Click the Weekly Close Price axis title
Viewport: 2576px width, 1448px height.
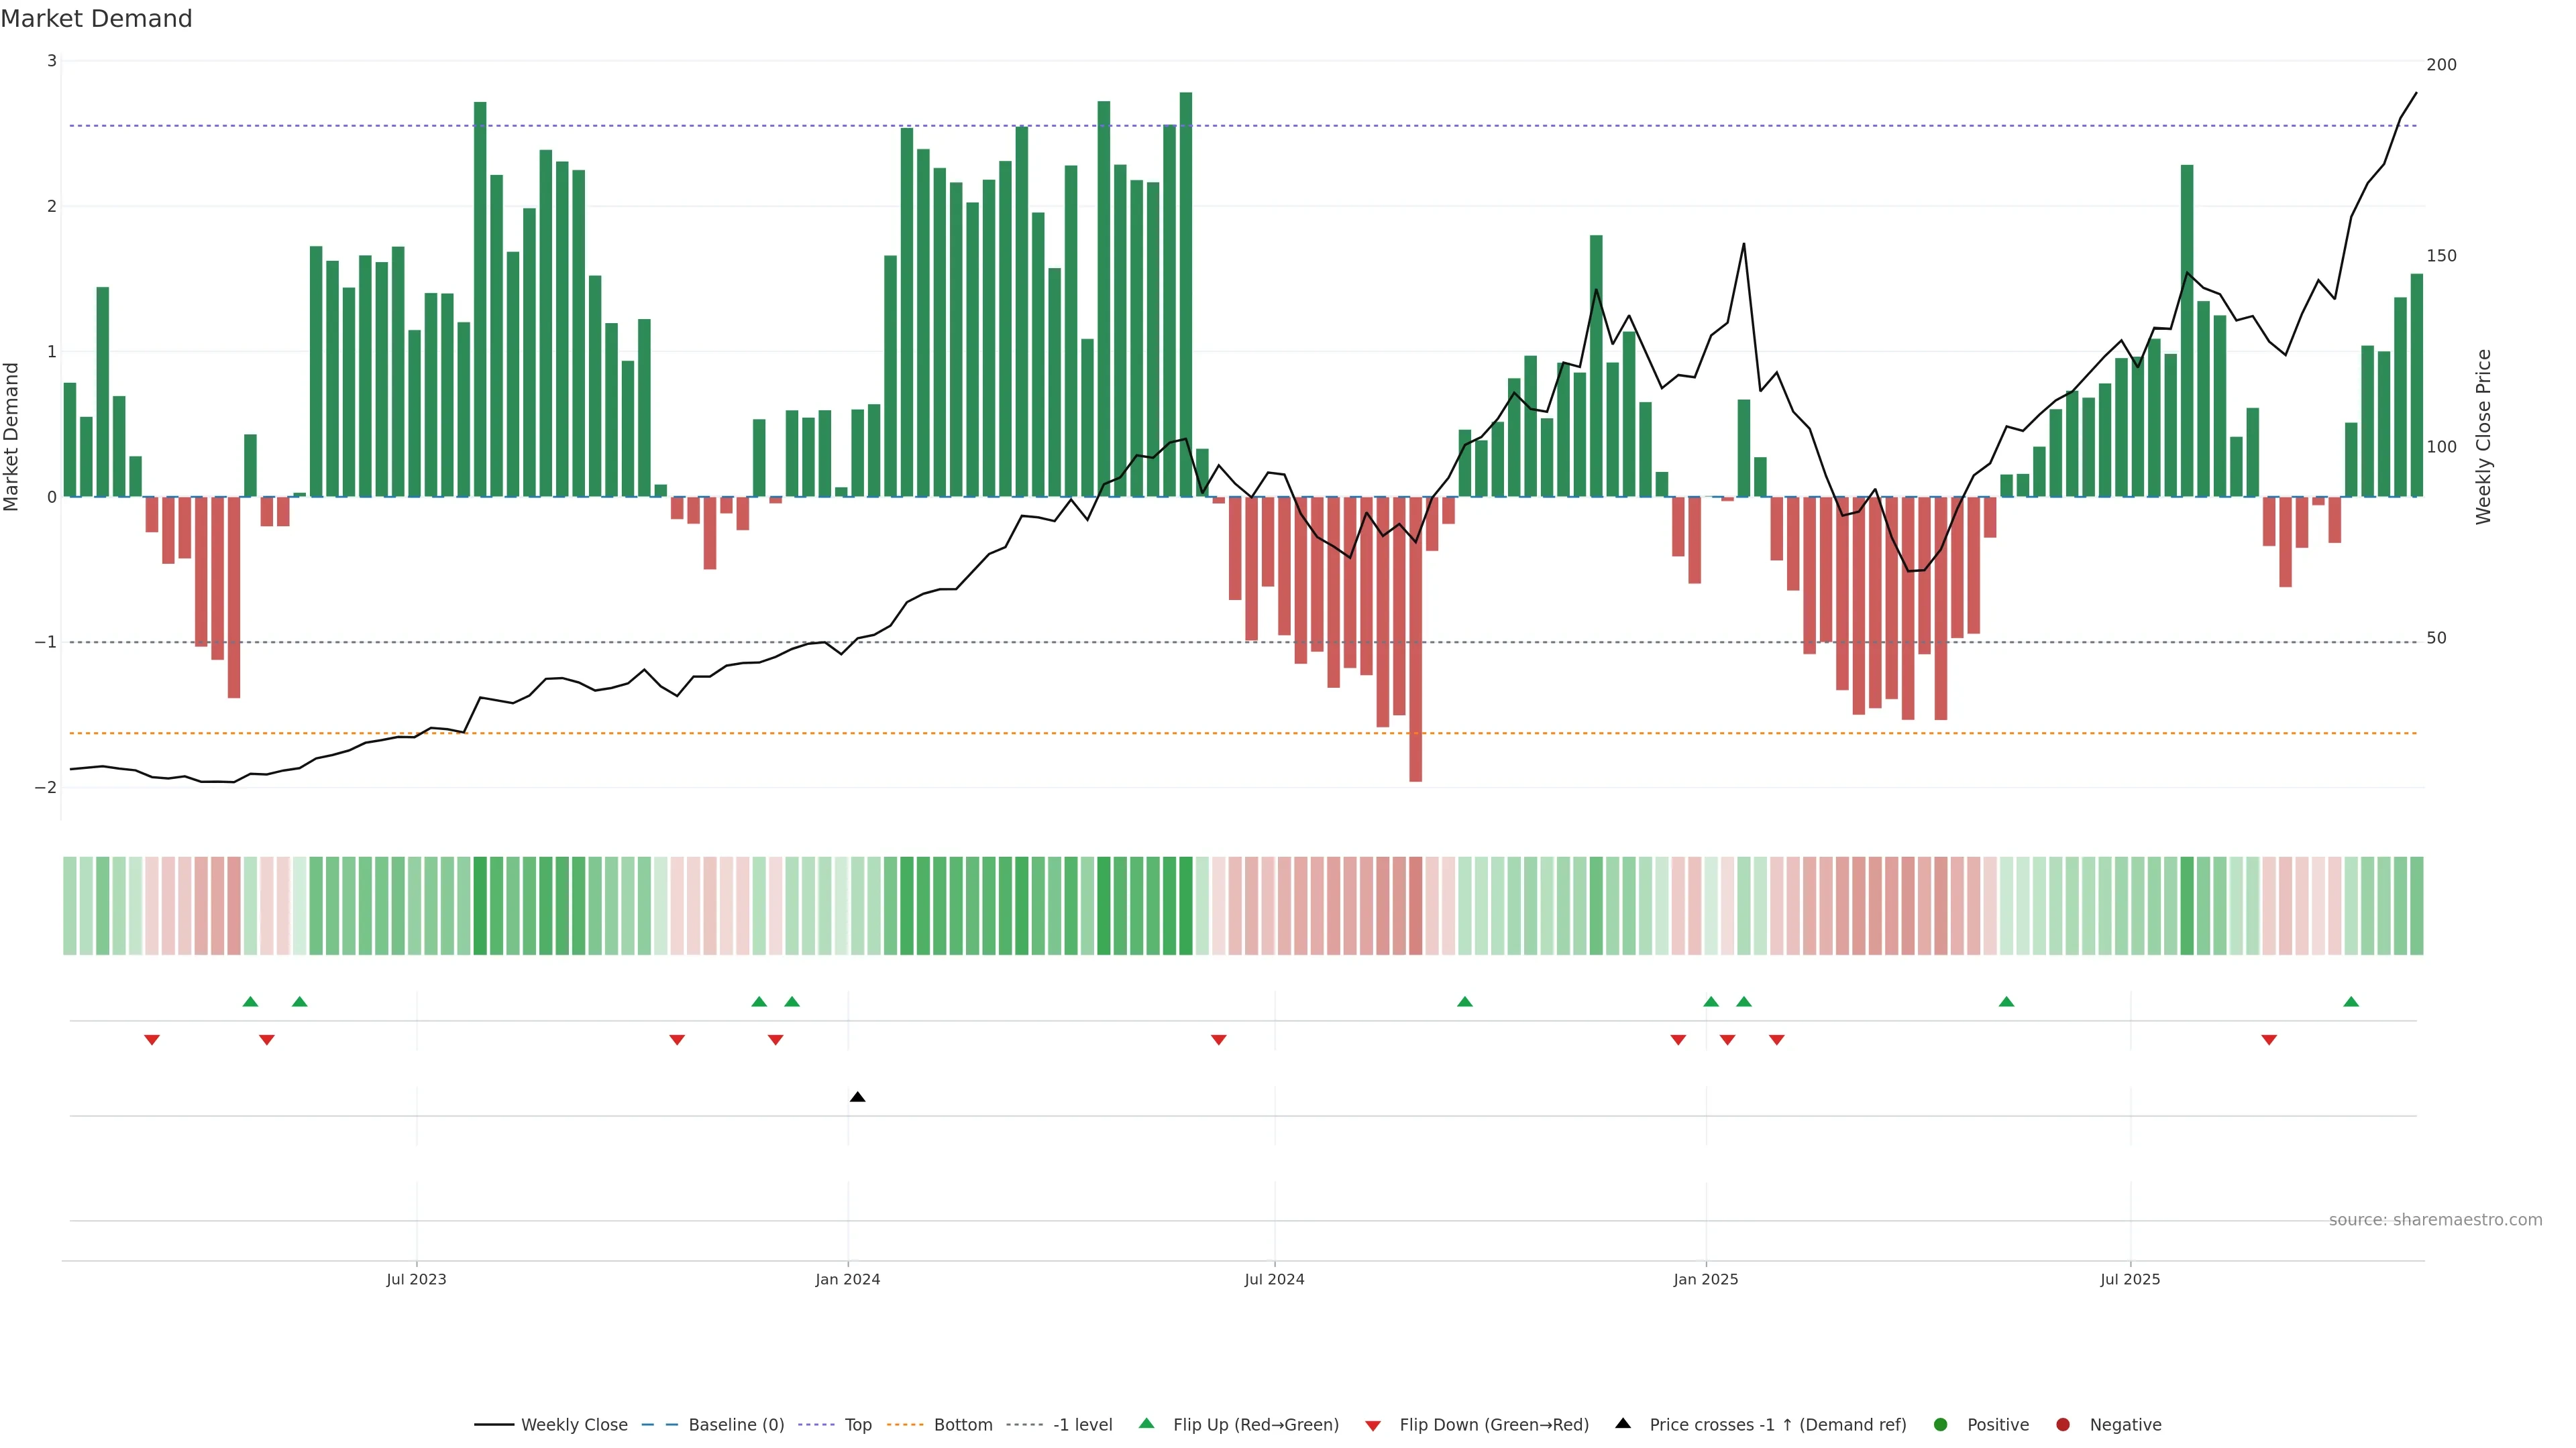coord(2483,436)
